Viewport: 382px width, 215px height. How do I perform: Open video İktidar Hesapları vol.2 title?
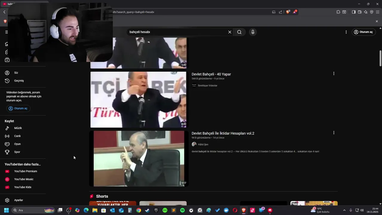(x=223, y=133)
